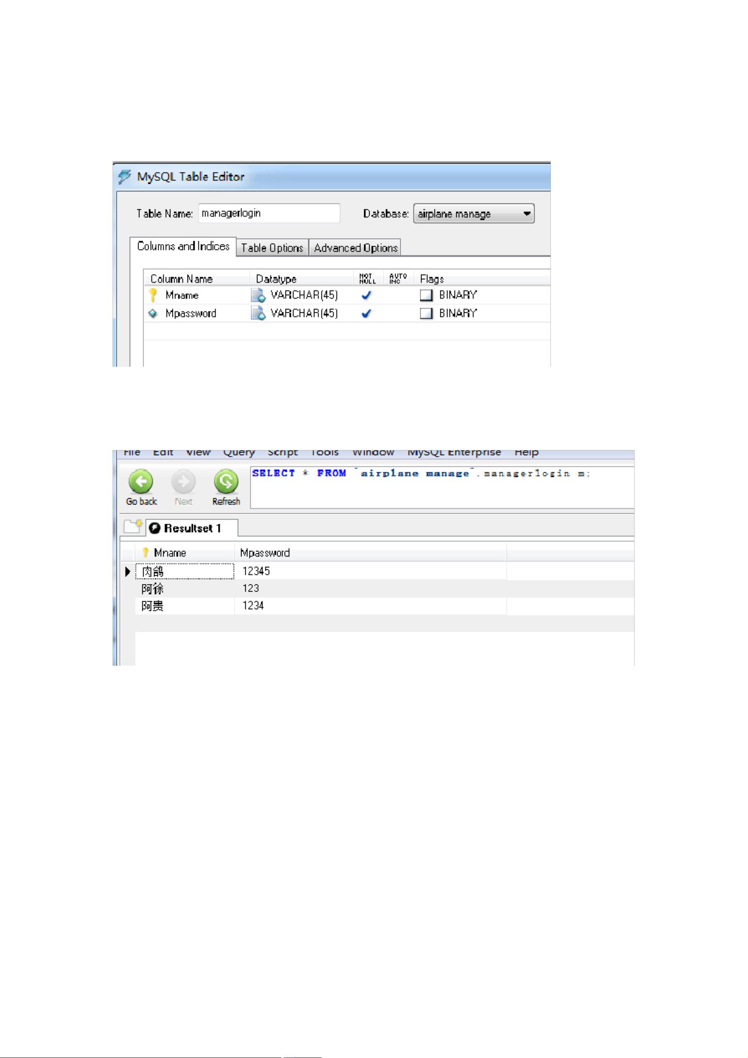748x1058 pixels.
Task: Open the Advanced Options tab
Action: 355,248
